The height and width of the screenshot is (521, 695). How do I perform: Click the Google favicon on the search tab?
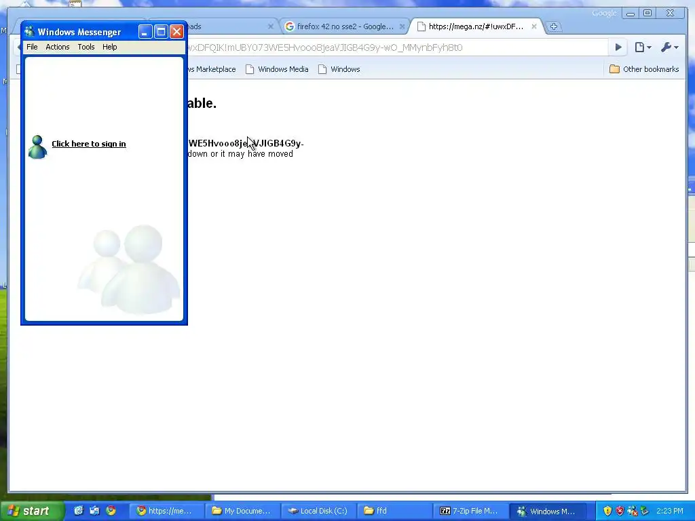pos(289,26)
